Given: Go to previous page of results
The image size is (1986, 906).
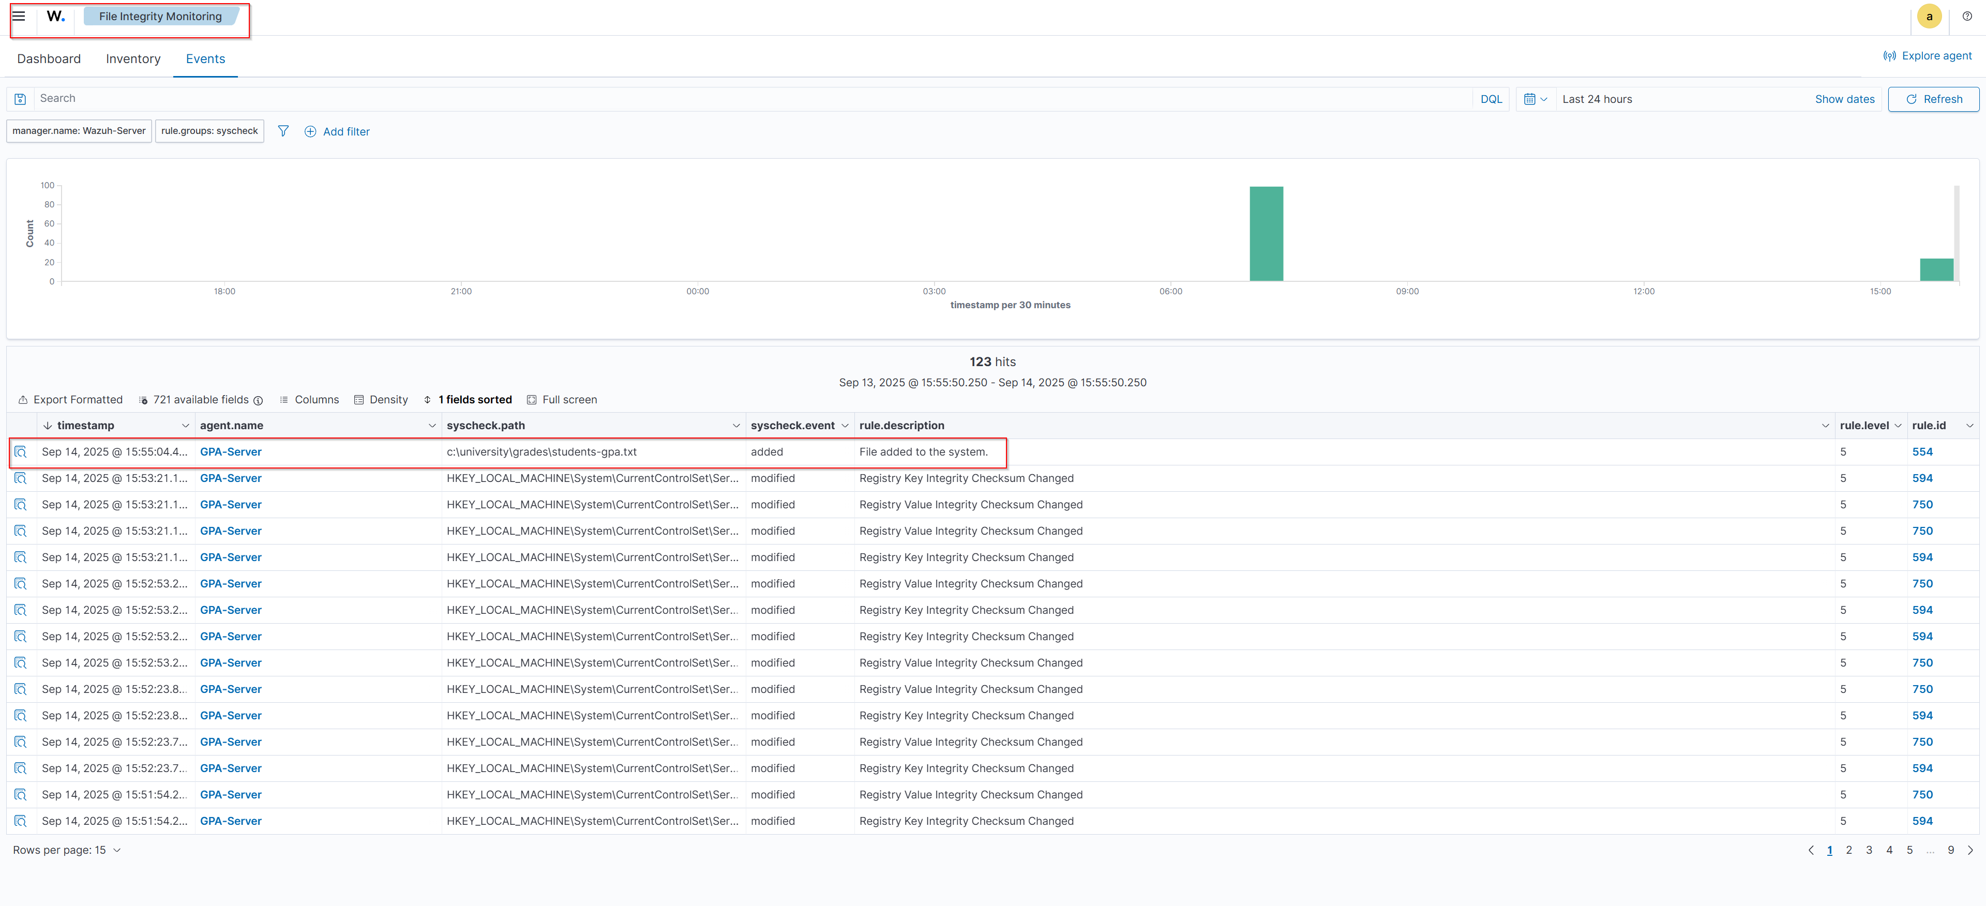Looking at the screenshot, I should point(1810,850).
